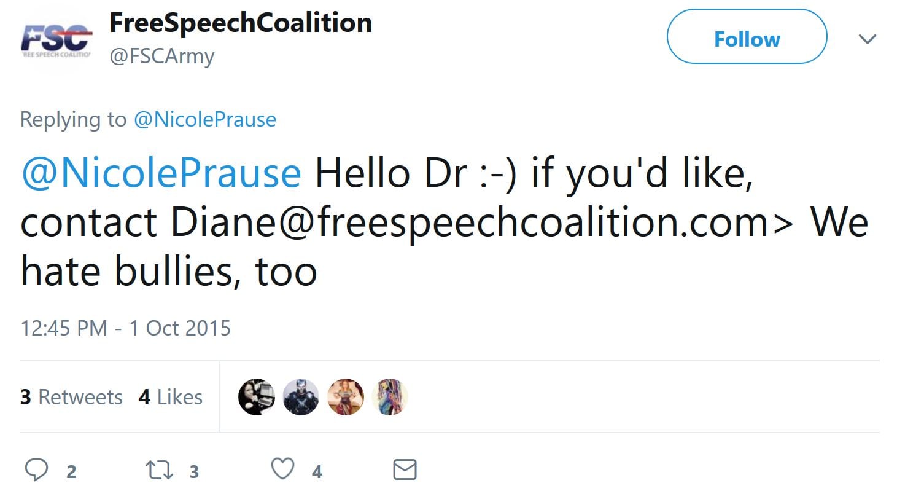Viewport: 897px width, 491px height.
Task: Open @NicolePrause in the Replying to line
Action: click(x=205, y=119)
